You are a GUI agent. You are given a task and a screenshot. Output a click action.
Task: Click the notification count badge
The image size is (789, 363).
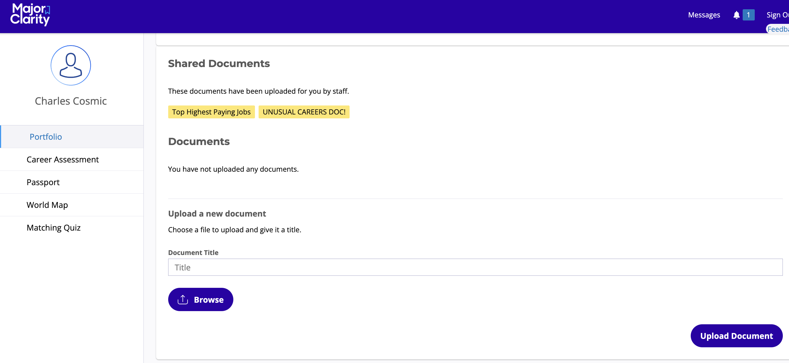click(748, 15)
